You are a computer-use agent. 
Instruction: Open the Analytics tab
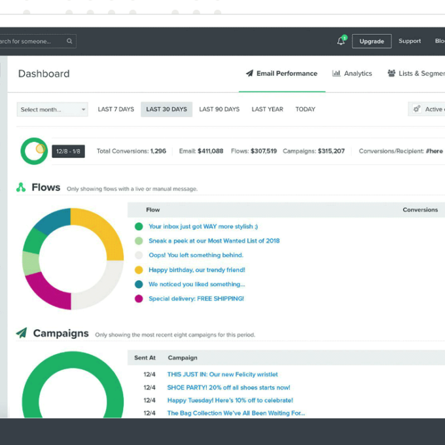[x=357, y=73]
